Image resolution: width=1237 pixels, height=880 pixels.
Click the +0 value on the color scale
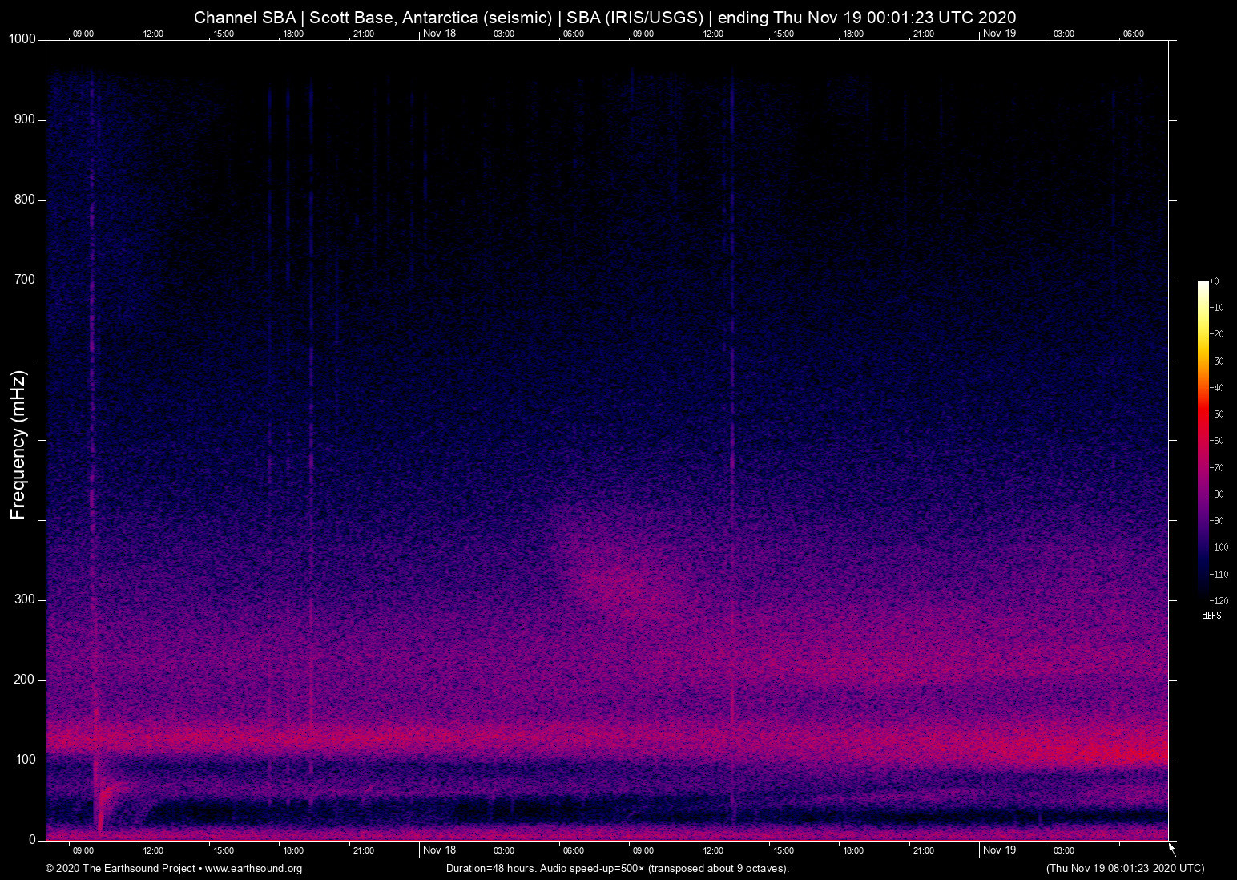click(1215, 281)
